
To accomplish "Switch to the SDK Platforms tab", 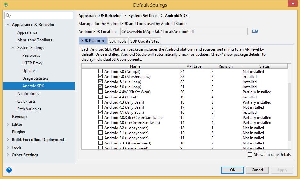I will pyautogui.click(x=93, y=41).
